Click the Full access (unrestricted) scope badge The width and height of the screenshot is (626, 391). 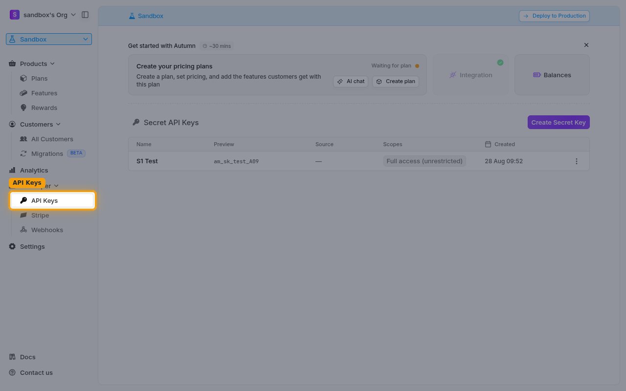(425, 161)
